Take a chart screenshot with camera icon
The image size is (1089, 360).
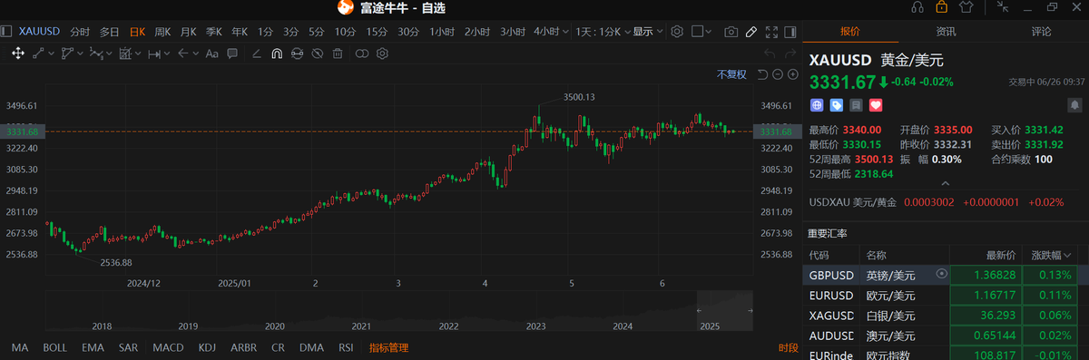pos(731,32)
